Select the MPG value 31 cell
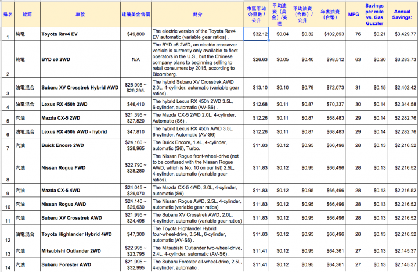Screen dimensions: 418x272 tap(354, 88)
